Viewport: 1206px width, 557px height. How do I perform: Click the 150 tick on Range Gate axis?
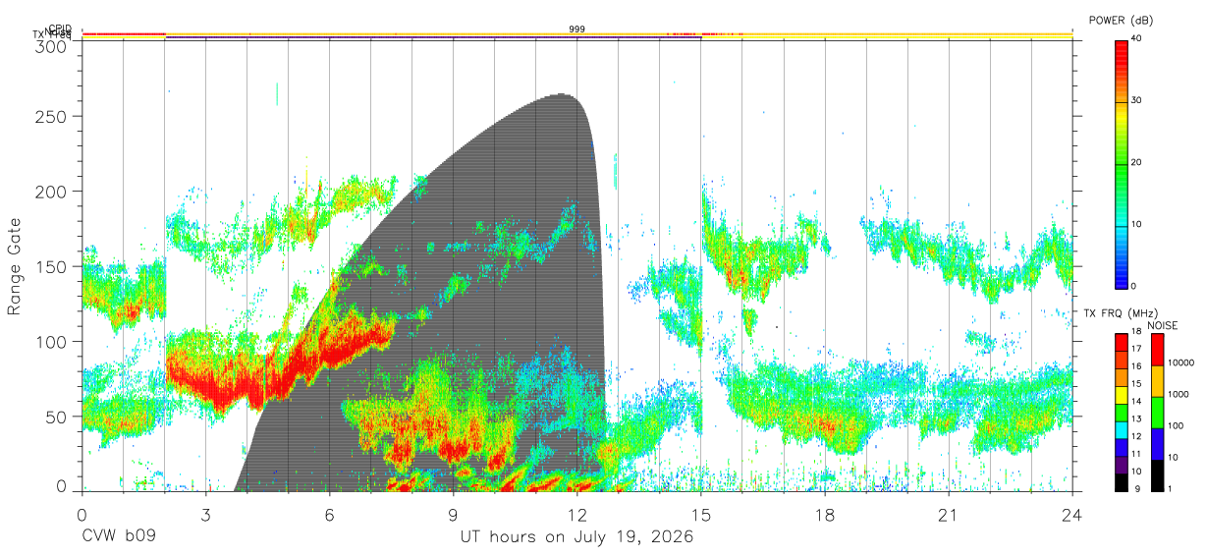coord(52,266)
